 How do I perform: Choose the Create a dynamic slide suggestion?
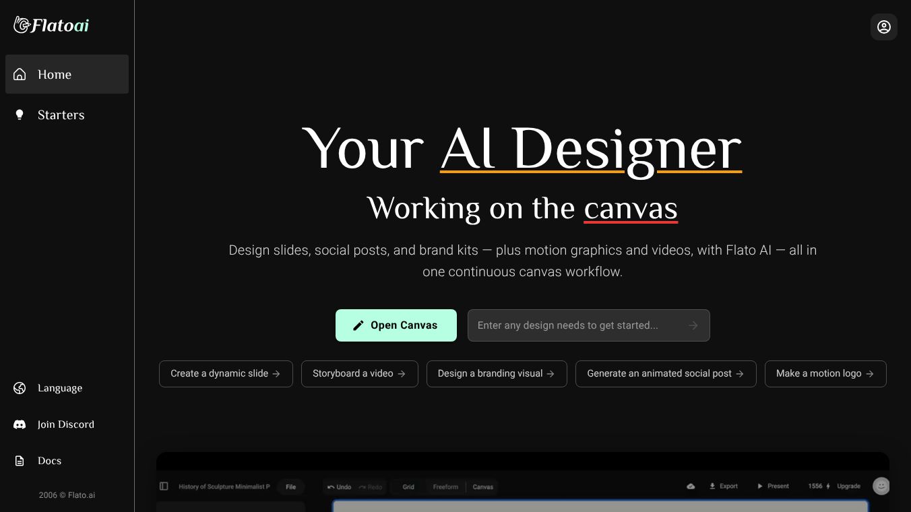(226, 374)
